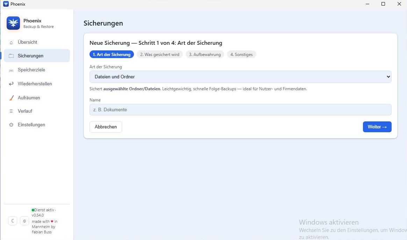
Task: Jump to step 2. Was gesichert wird
Action: pos(160,55)
